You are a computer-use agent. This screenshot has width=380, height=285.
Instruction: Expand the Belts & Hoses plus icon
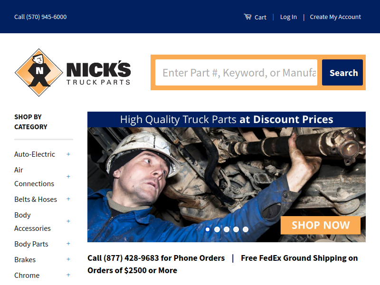pos(68,199)
